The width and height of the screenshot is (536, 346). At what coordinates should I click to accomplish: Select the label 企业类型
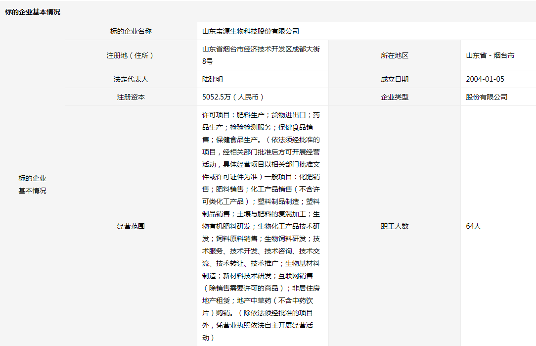(x=395, y=97)
